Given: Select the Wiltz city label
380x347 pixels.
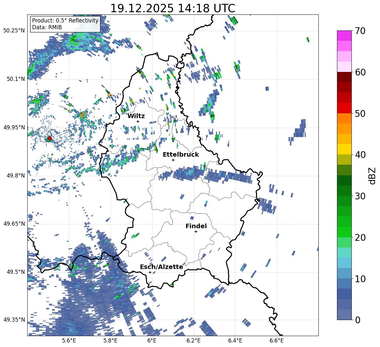Looking at the screenshot, I should click(x=136, y=116).
